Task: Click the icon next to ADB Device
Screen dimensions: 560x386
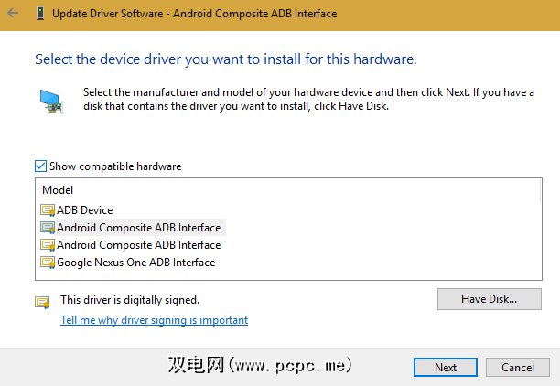Action: [48, 210]
